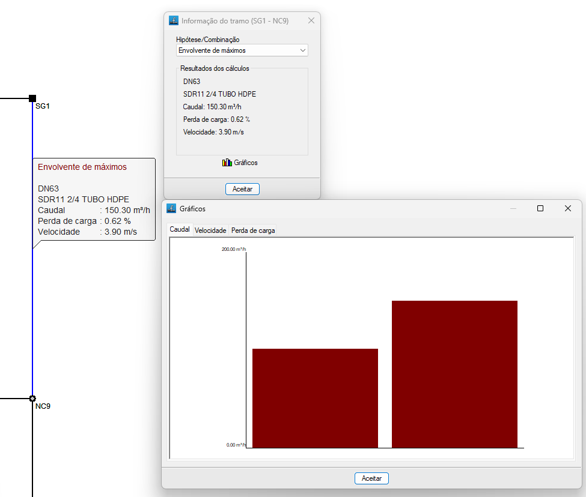Click the 'Velocidade: 3.90 m/s' result in dialog
The height and width of the screenshot is (497, 586).
pyautogui.click(x=213, y=132)
